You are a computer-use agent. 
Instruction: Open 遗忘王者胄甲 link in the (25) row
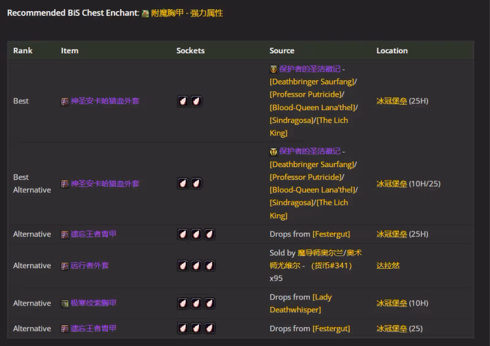pyautogui.click(x=94, y=328)
